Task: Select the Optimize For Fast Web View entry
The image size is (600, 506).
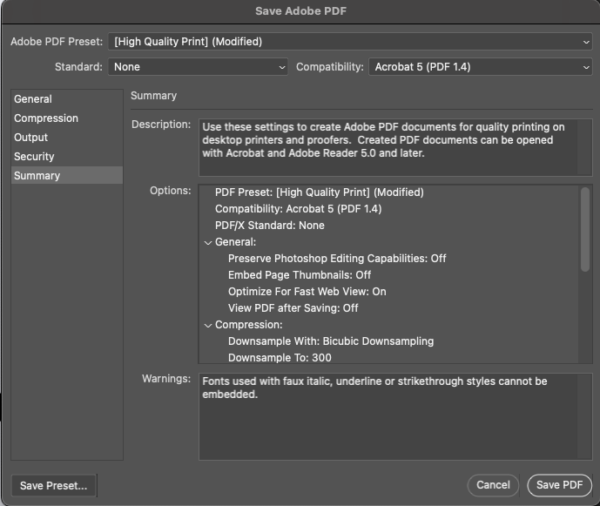Action: 307,292
